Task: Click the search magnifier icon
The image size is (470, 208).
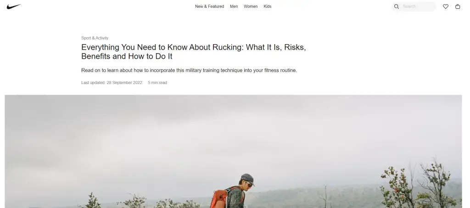Action: click(x=396, y=6)
